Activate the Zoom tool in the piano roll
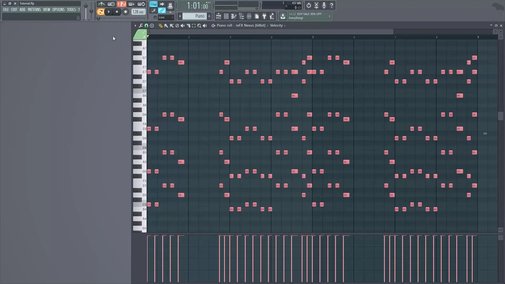The height and width of the screenshot is (284, 505). tap(199, 26)
